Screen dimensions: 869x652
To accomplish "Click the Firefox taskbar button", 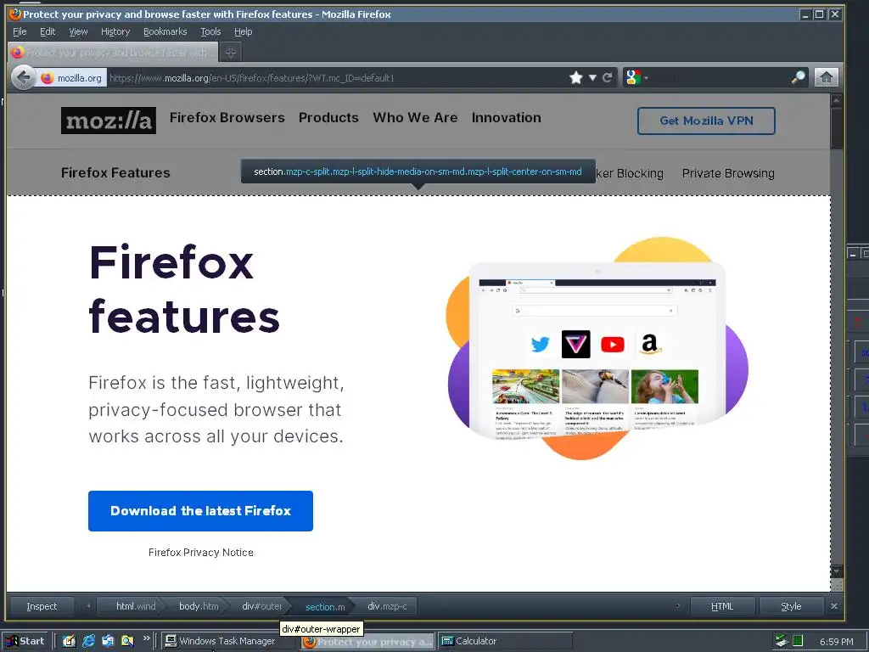I will point(367,642).
